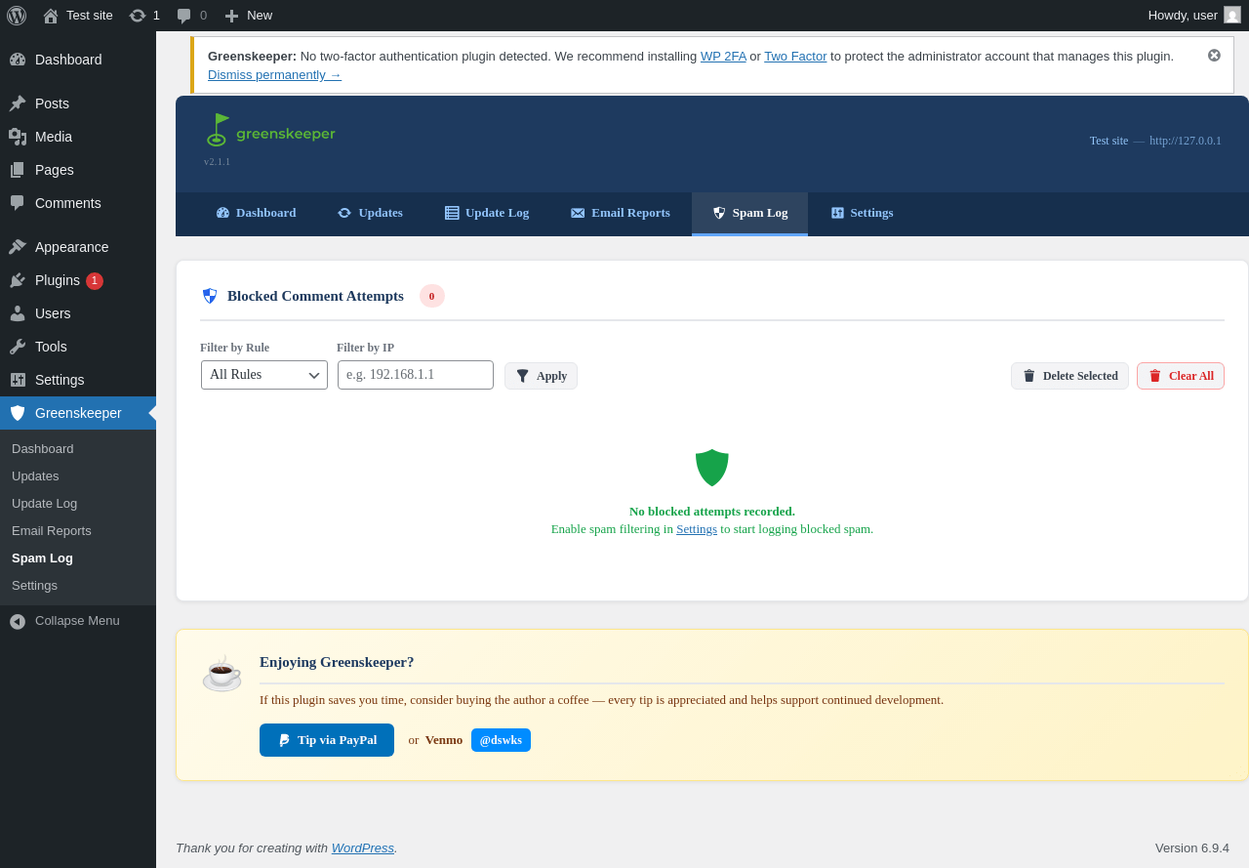This screenshot has width=1249, height=868.
Task: Focus the Filter by IP input field
Action: click(416, 375)
